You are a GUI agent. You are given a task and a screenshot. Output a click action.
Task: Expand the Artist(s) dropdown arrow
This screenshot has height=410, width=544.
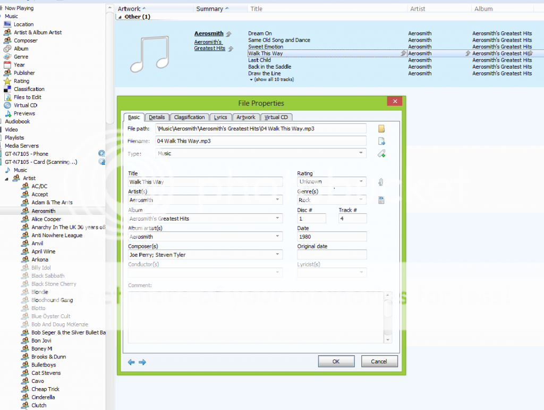coord(277,199)
